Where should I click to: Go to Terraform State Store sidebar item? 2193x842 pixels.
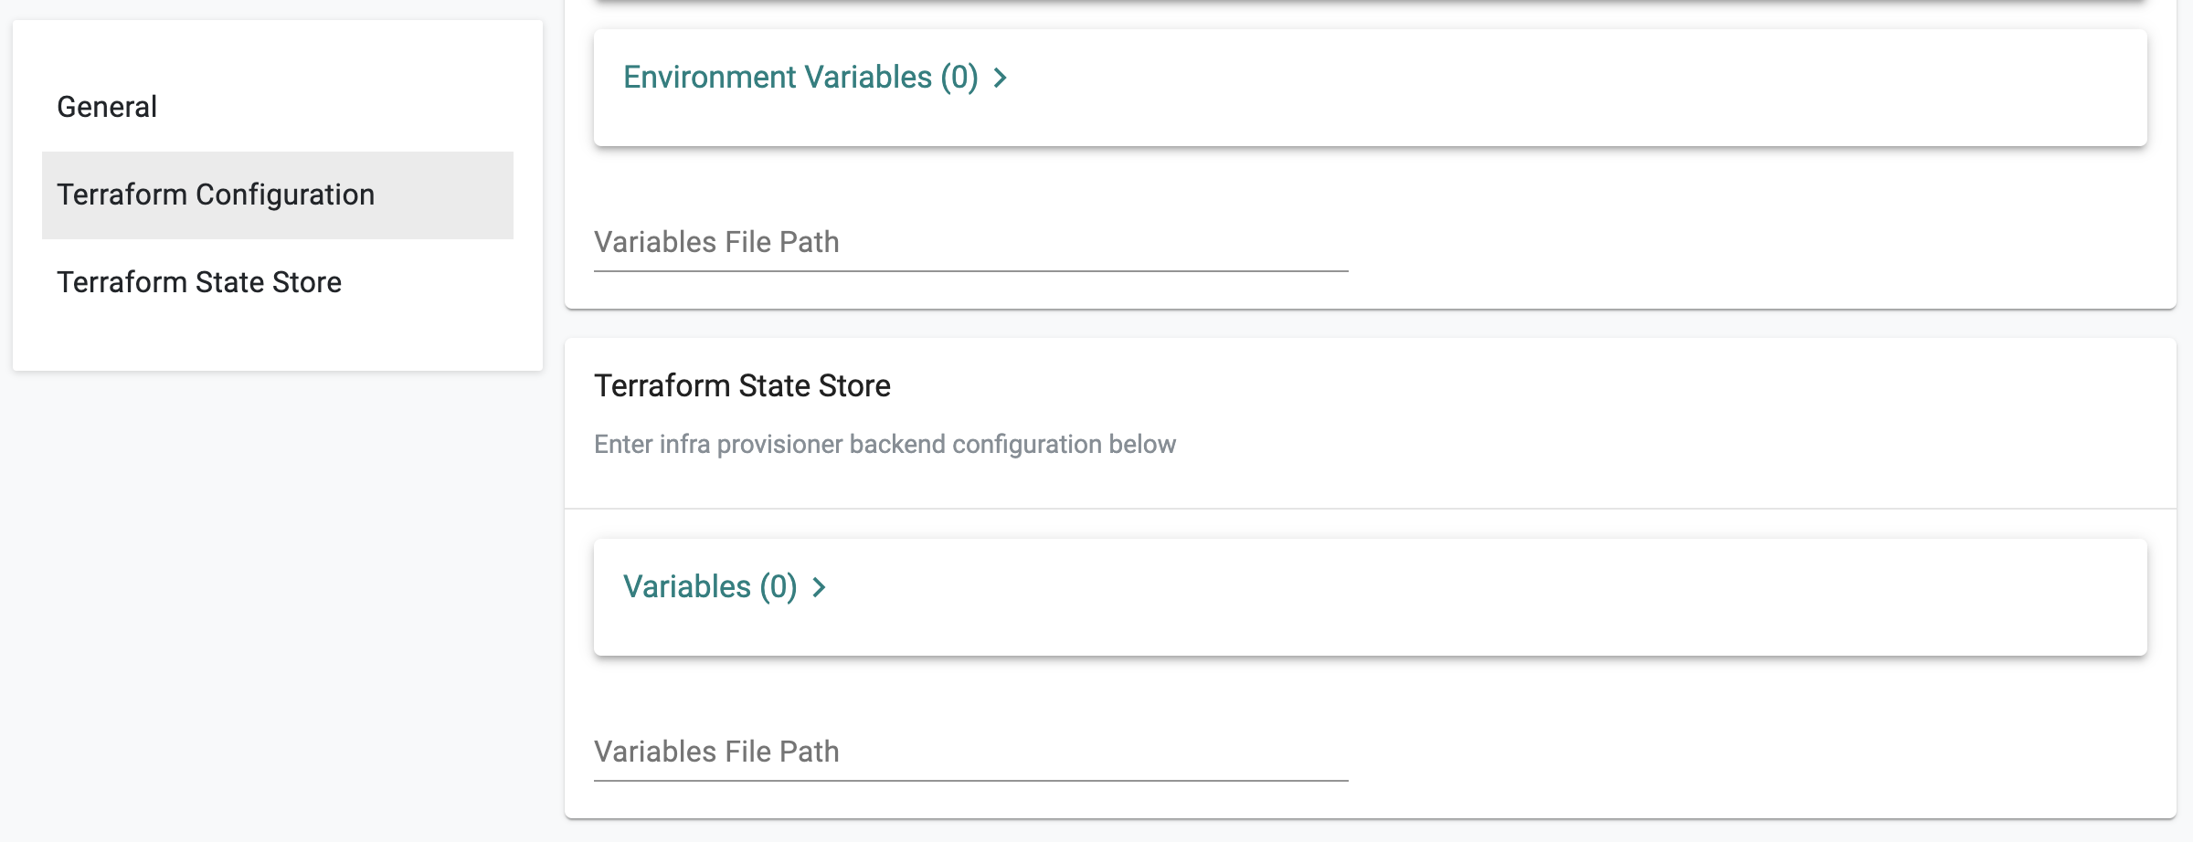tap(277, 282)
